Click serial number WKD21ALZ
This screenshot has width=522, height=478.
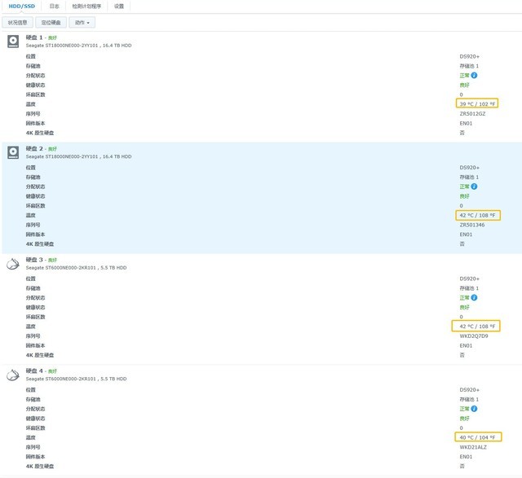pos(473,447)
